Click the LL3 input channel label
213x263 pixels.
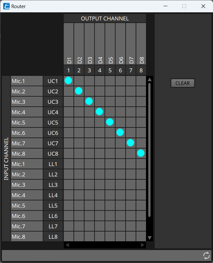click(x=53, y=185)
